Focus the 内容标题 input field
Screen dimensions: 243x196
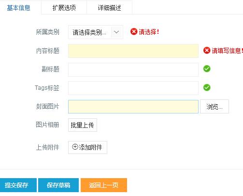click(x=133, y=51)
